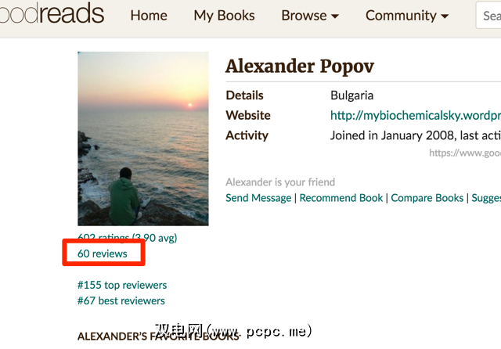Click the Goodreads logo

click(x=51, y=14)
